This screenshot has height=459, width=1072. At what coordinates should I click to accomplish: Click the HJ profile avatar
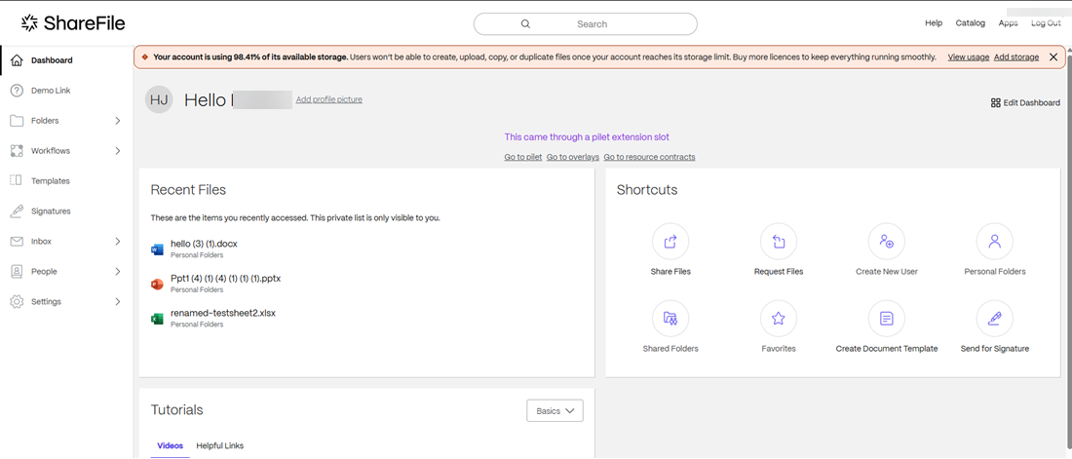159,99
